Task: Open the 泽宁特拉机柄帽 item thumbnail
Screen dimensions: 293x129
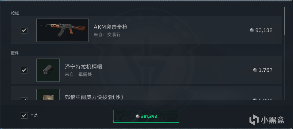Action: point(48,70)
